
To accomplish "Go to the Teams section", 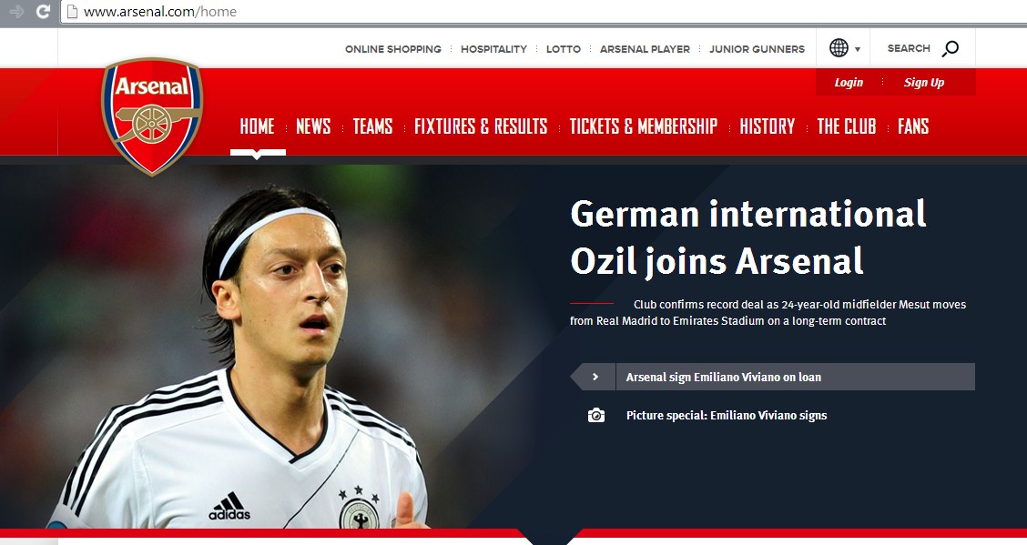I will coord(372,126).
